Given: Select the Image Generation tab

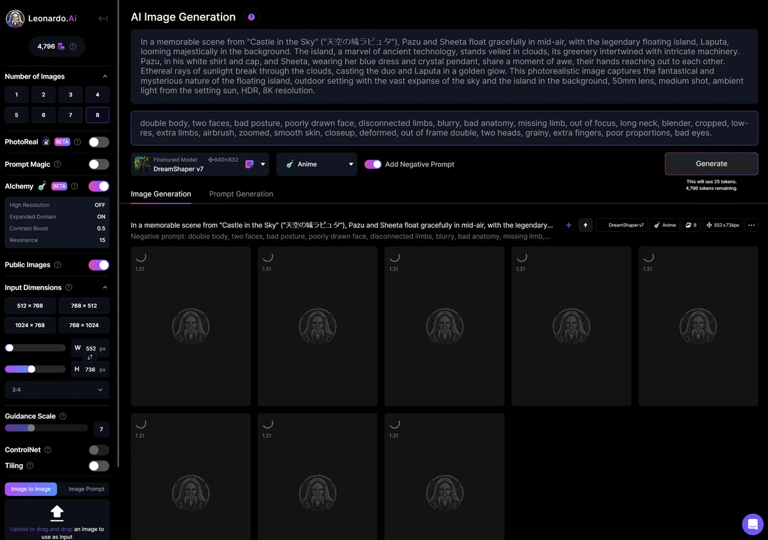Looking at the screenshot, I should [161, 194].
